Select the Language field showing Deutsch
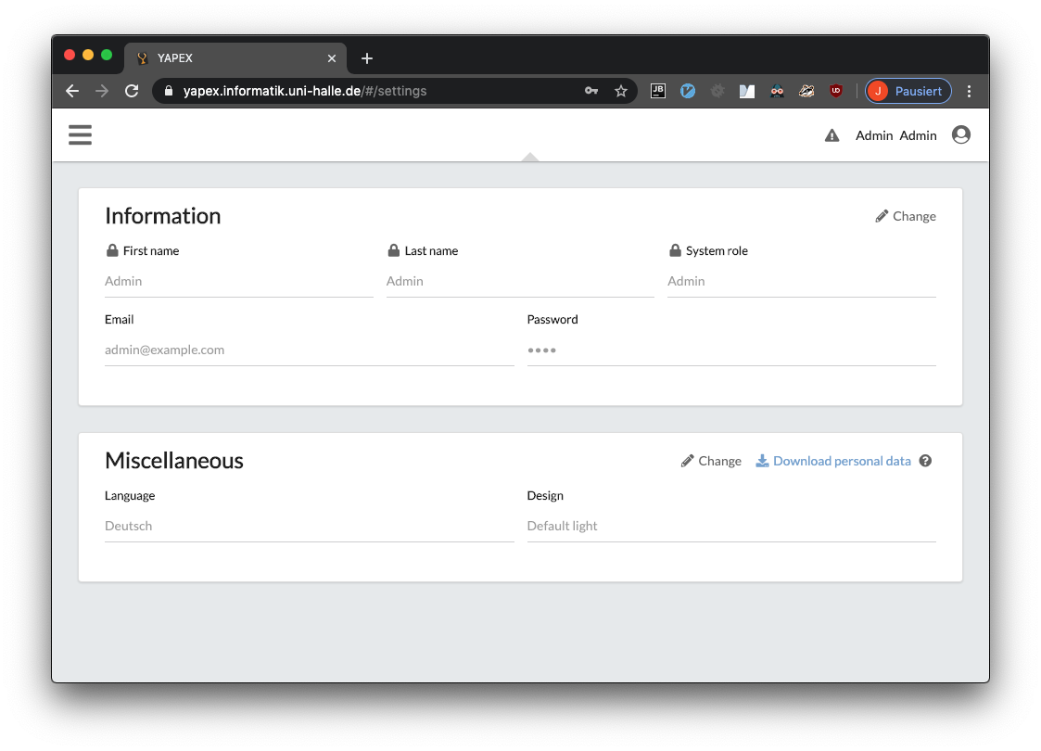1041x751 pixels. pyautogui.click(x=309, y=526)
